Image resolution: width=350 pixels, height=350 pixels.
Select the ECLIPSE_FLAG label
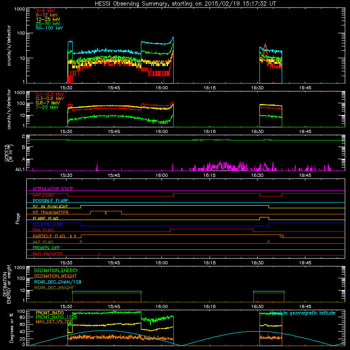pyautogui.click(x=48, y=224)
